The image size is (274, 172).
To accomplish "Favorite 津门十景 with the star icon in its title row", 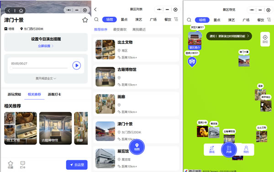I will point(85,20).
